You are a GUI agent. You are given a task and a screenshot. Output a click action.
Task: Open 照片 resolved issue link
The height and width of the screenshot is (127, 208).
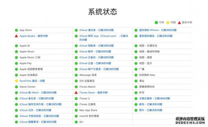click(151, 110)
